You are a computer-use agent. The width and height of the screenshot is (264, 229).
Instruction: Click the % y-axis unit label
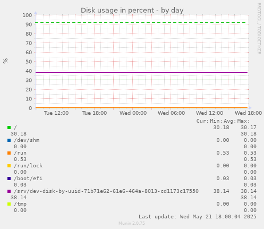[x=5, y=61]
